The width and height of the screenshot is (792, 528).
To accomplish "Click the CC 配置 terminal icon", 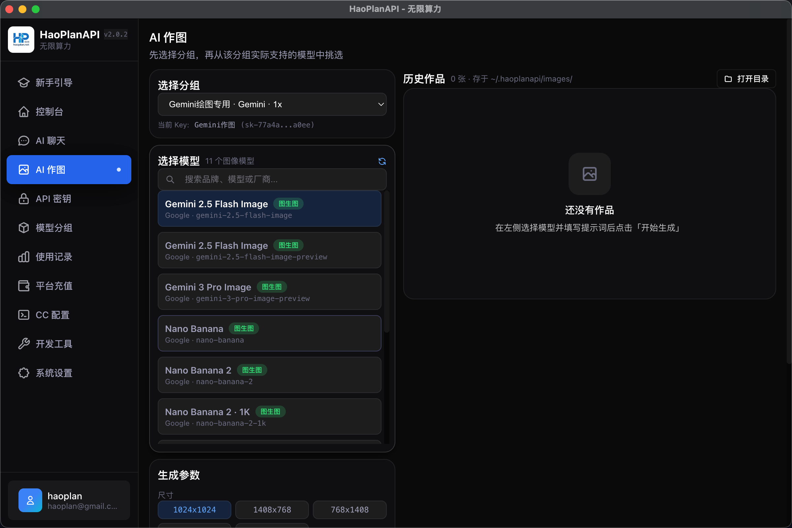I will click(23, 314).
